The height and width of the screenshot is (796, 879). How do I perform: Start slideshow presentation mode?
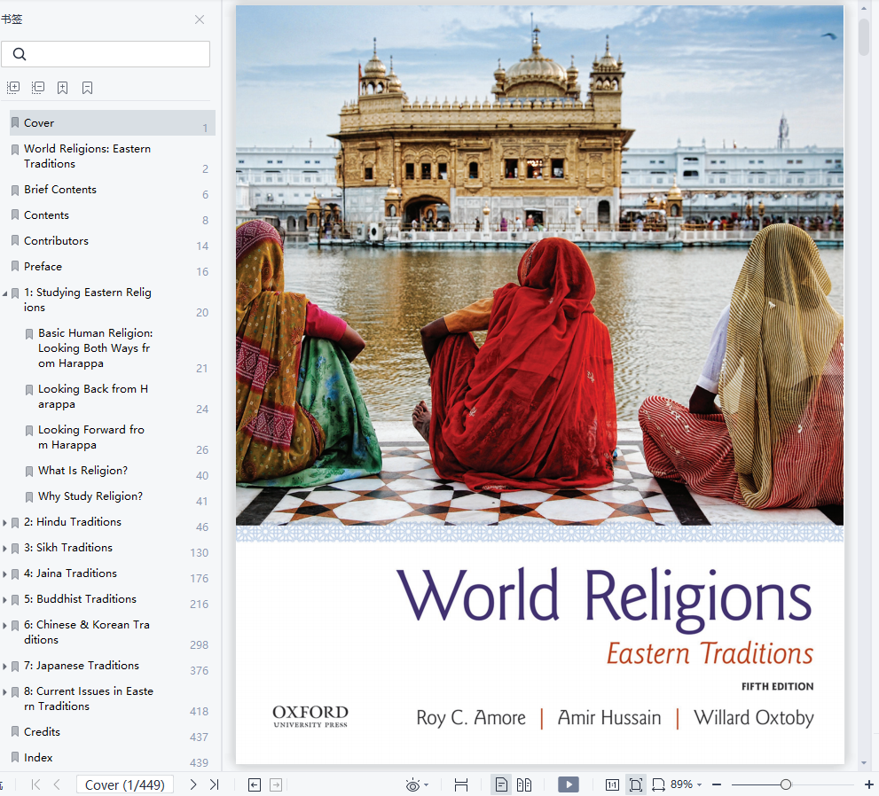point(569,784)
